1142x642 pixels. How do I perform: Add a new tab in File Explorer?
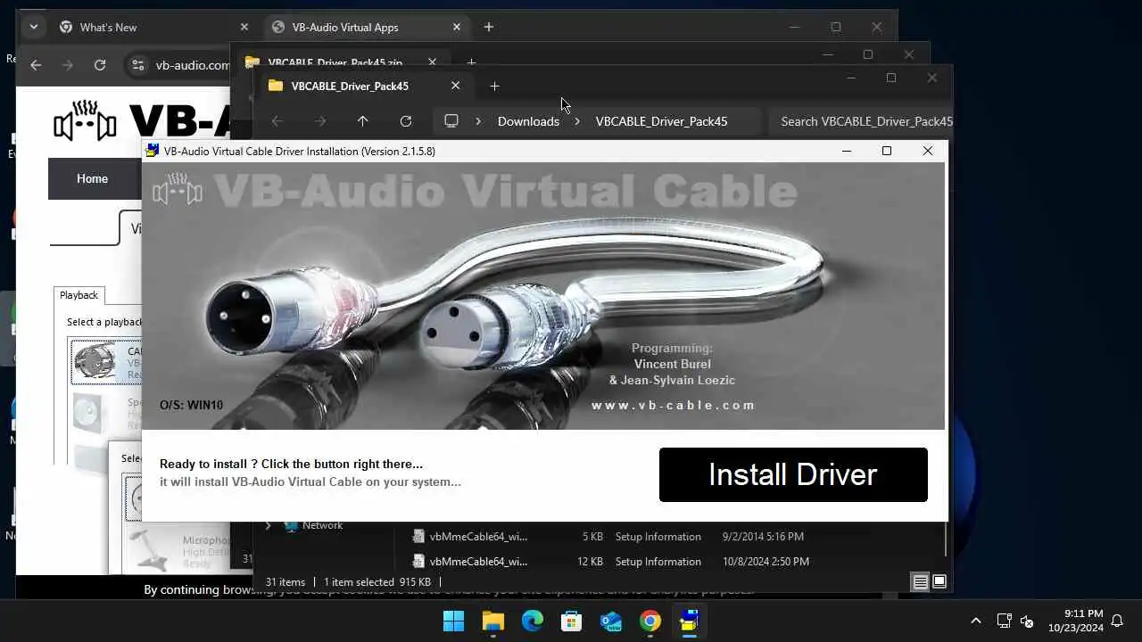[494, 86]
